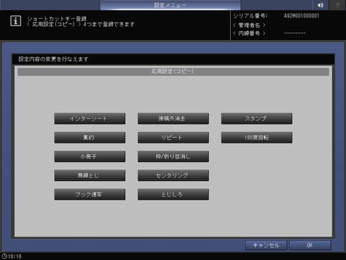Select the スタンプ button

coord(256,119)
